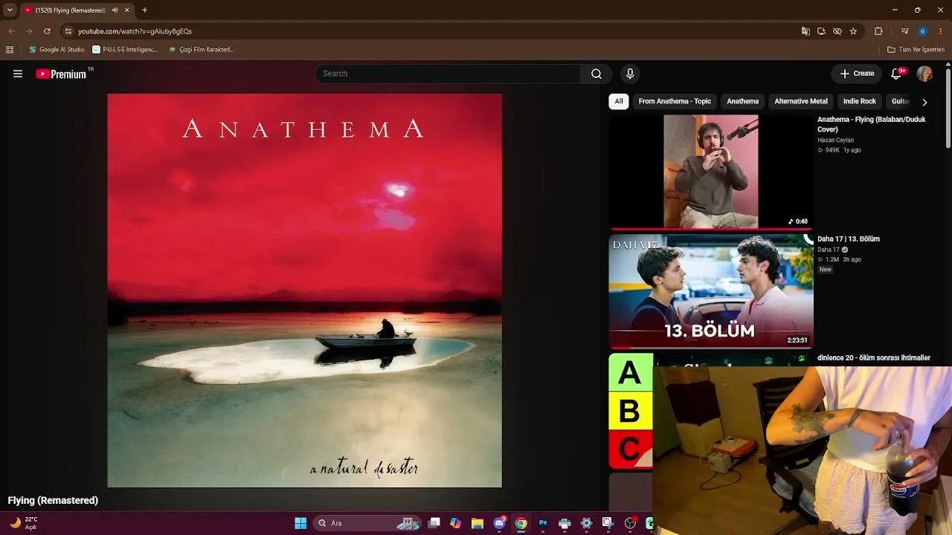Open the Daha 17 channel name

coord(829,250)
